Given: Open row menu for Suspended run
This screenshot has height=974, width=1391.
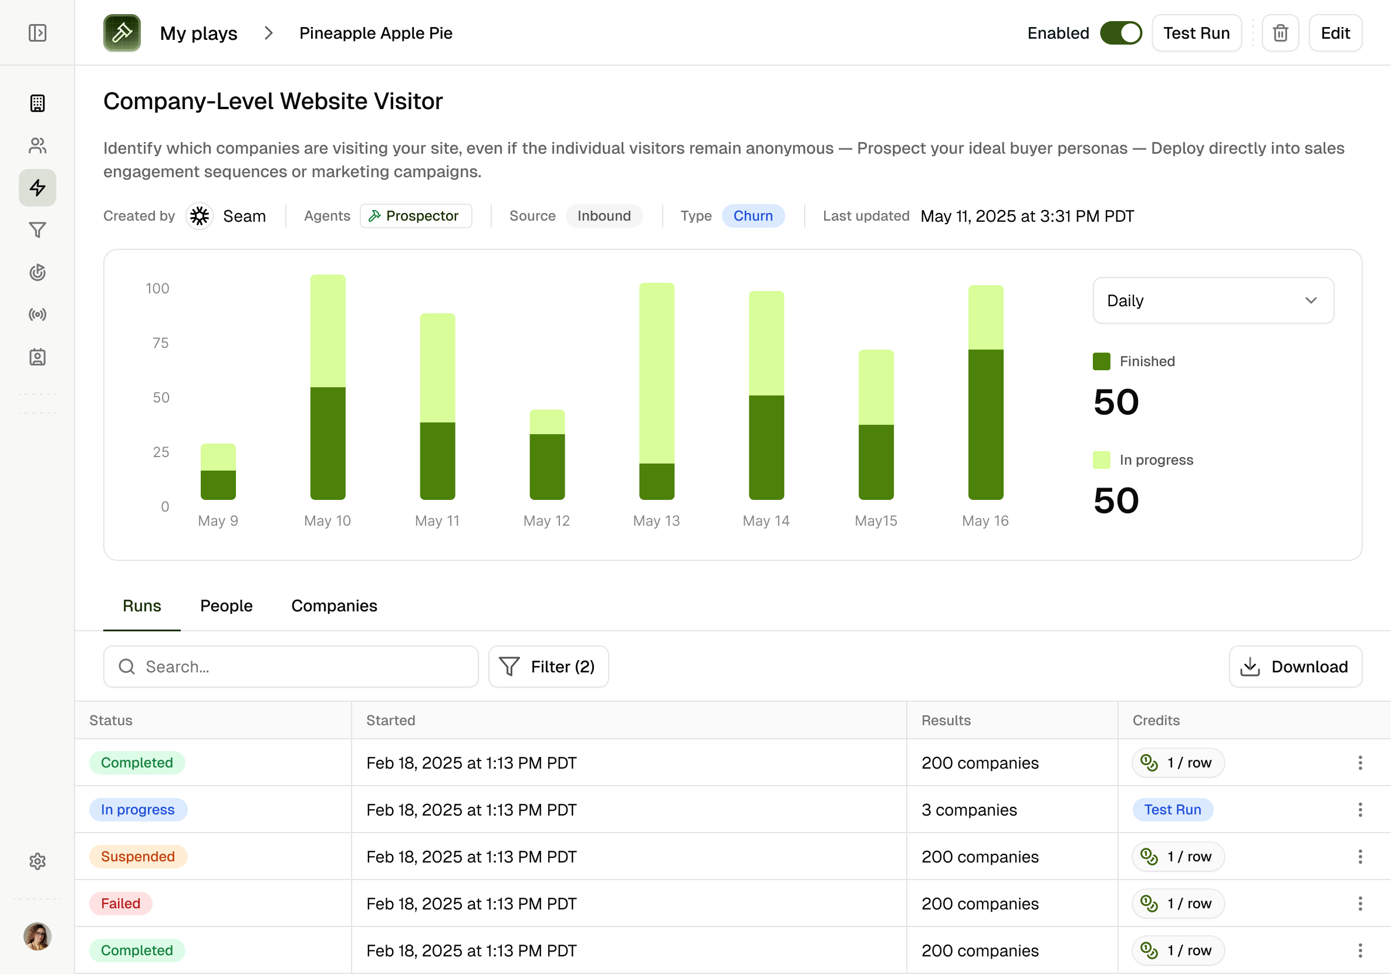Looking at the screenshot, I should pos(1360,857).
